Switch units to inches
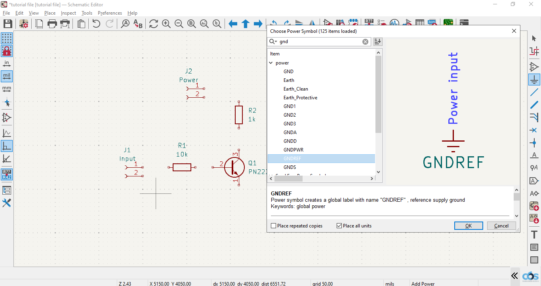Screen dimensions: 541x286 [x=7, y=64]
